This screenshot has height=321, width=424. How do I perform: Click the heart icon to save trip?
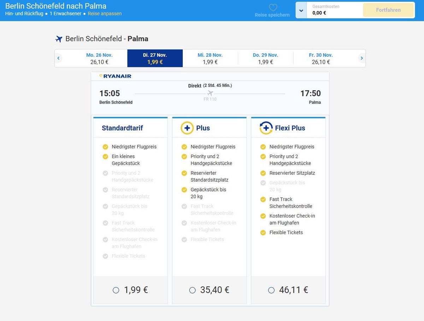click(x=273, y=8)
